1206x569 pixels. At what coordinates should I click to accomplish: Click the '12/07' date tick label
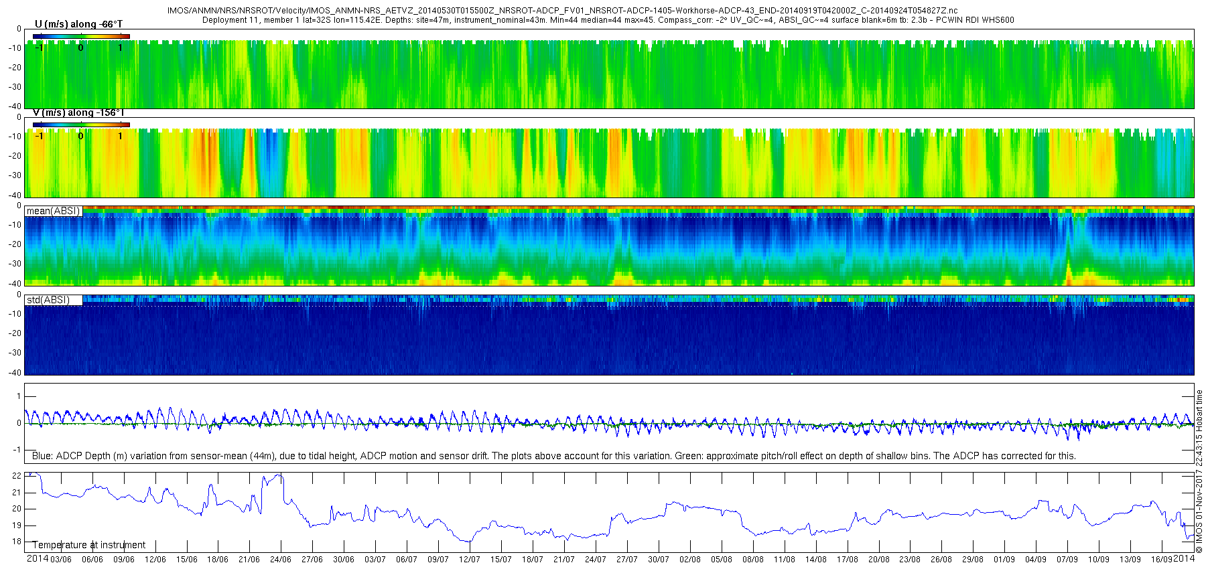point(470,560)
